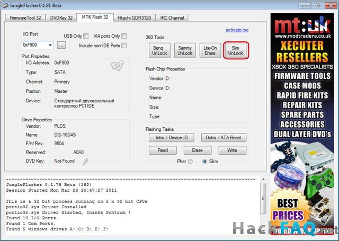This screenshot has width=339, height=241.
Task: Click the Benq UnLock button
Action: coord(159,50)
